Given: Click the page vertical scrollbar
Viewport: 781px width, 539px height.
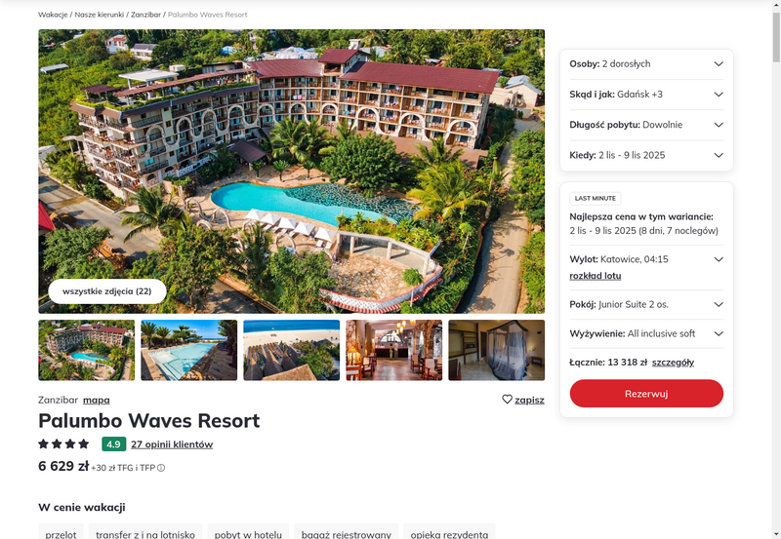Looking at the screenshot, I should (x=776, y=269).
